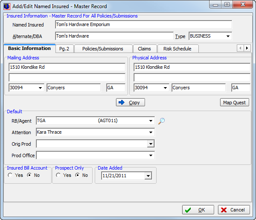The image size is (256, 220).
Task: Click the magnifier lookup icon beside RB/Agent
Action: (x=161, y=121)
